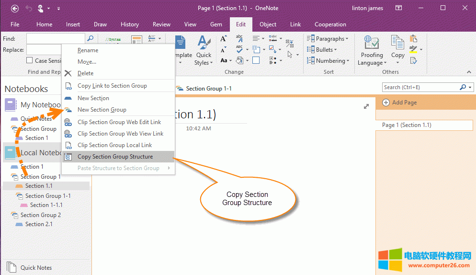Select Rename from the context menu
This screenshot has height=275, width=476.
point(88,50)
